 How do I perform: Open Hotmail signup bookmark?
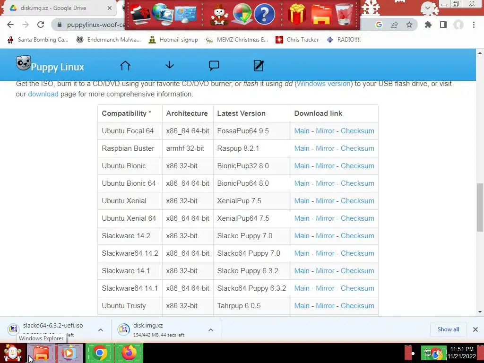(173, 40)
